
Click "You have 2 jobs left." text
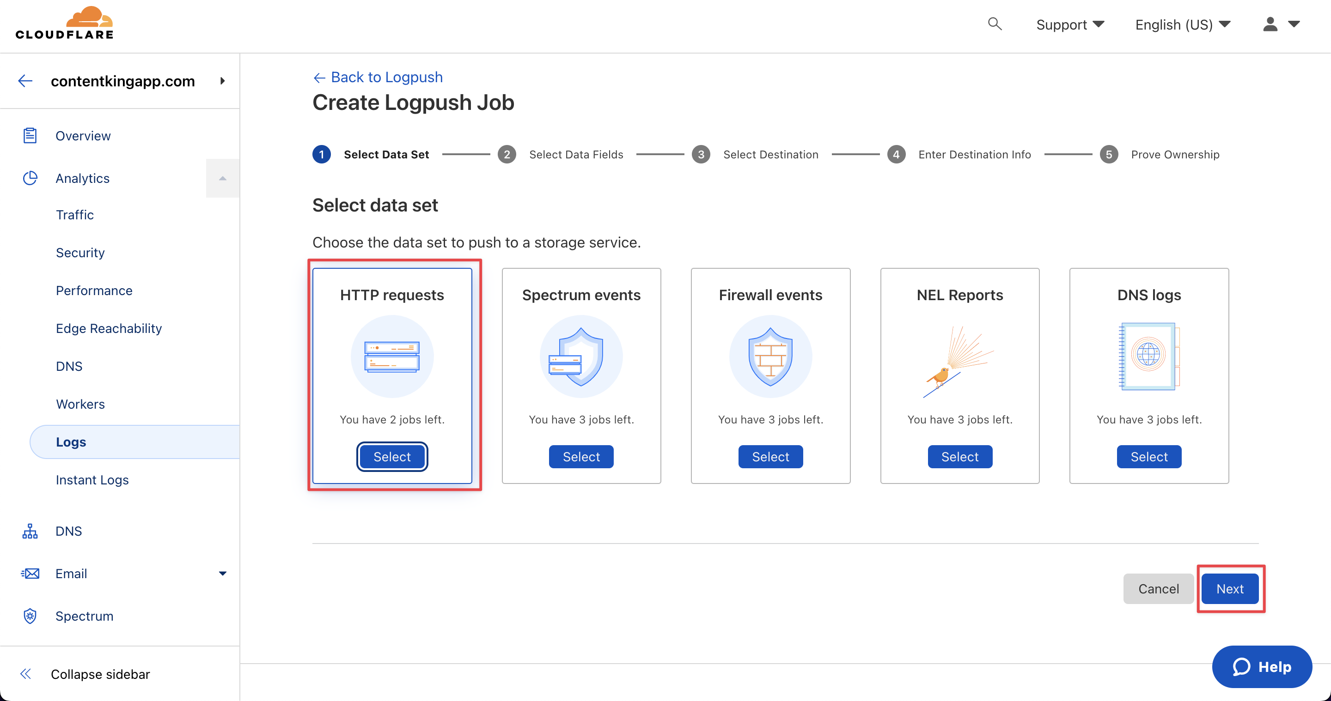click(391, 420)
